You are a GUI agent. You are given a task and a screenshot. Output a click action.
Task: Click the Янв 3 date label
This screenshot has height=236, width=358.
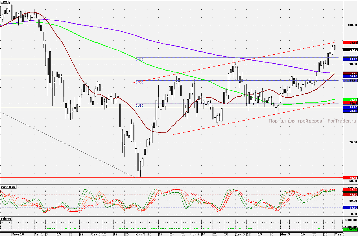coord(285,234)
